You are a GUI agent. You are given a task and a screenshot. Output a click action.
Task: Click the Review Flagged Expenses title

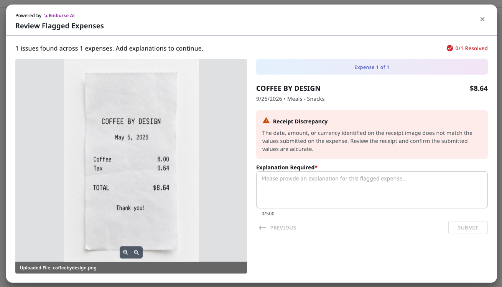59,26
